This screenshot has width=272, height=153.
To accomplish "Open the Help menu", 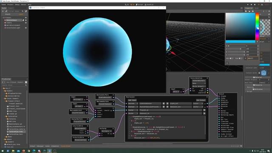I will click(x=29, y=5).
